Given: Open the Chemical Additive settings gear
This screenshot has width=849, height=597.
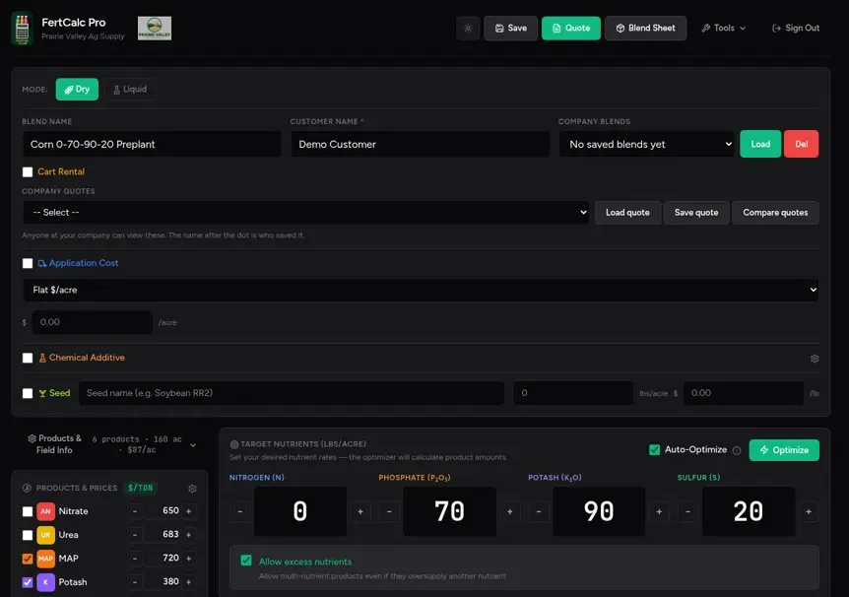Looking at the screenshot, I should pos(815,359).
